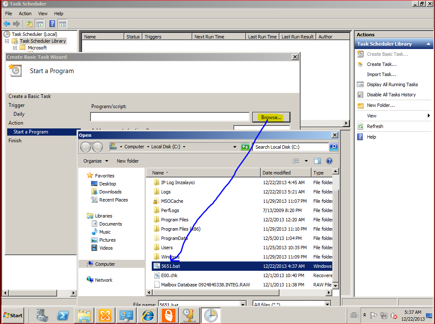The image size is (435, 324).
Task: Toggle the action pane toolbar icon
Action: [63, 24]
